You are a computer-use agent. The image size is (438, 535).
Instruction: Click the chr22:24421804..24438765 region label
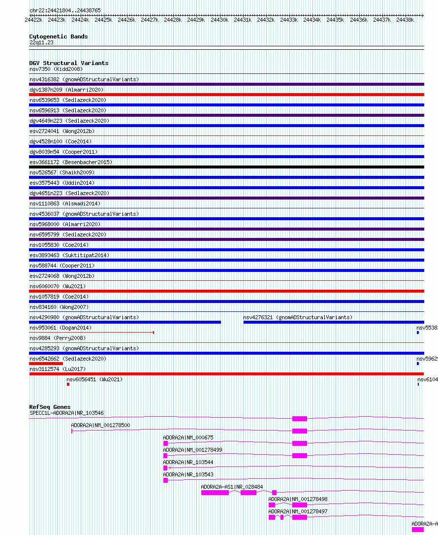coord(65,10)
